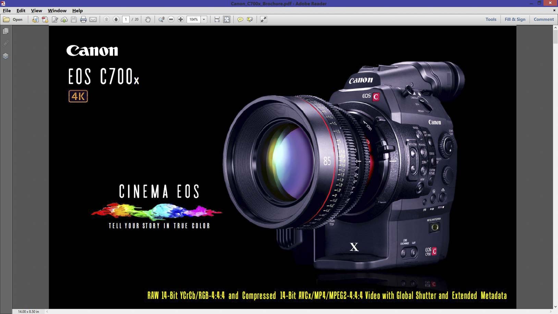
Task: Click the zoom in plus button
Action: click(181, 20)
